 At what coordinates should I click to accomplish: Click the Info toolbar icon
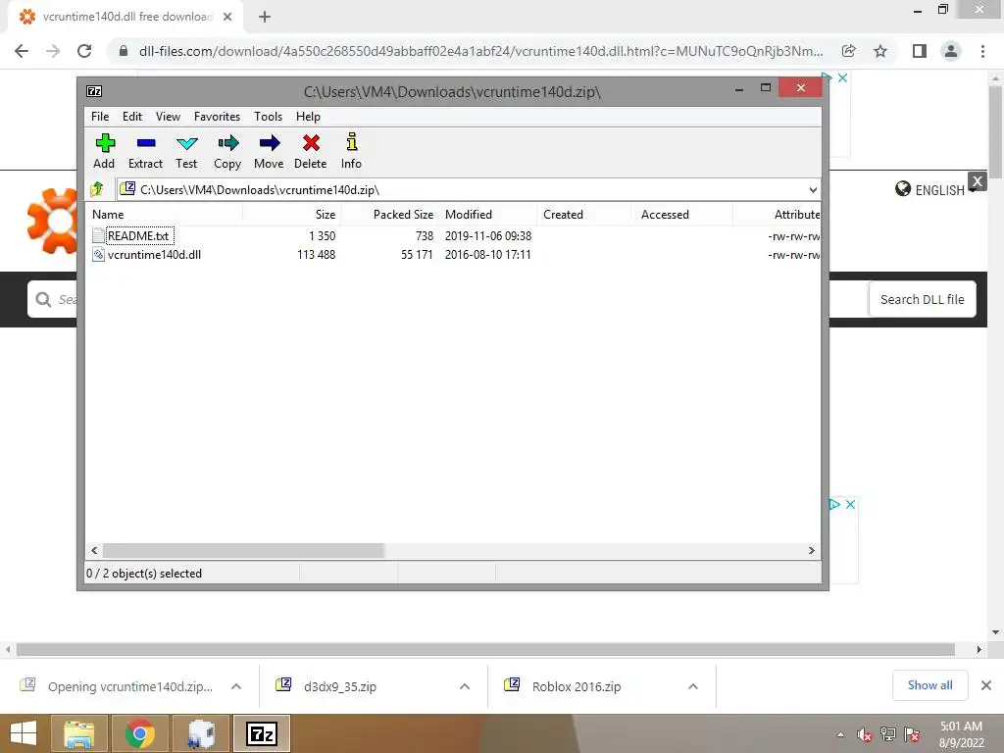(352, 141)
